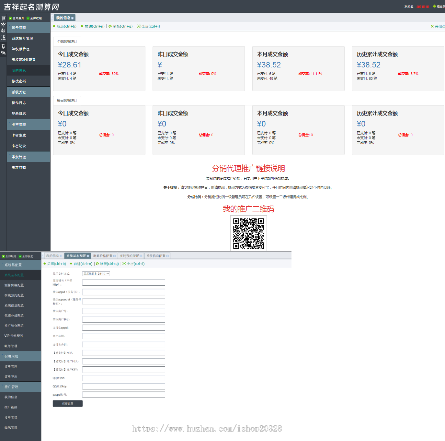
Task: Click the 前进 forward arrow in upper toolbar
Action: (x=82, y=26)
